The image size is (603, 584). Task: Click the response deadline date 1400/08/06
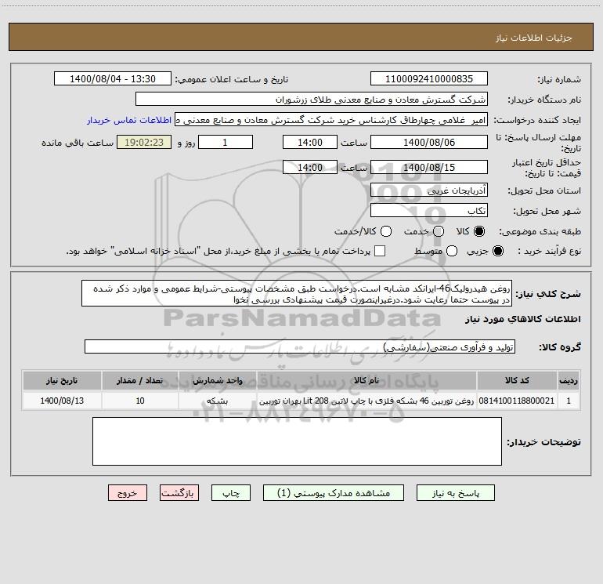tap(429, 142)
